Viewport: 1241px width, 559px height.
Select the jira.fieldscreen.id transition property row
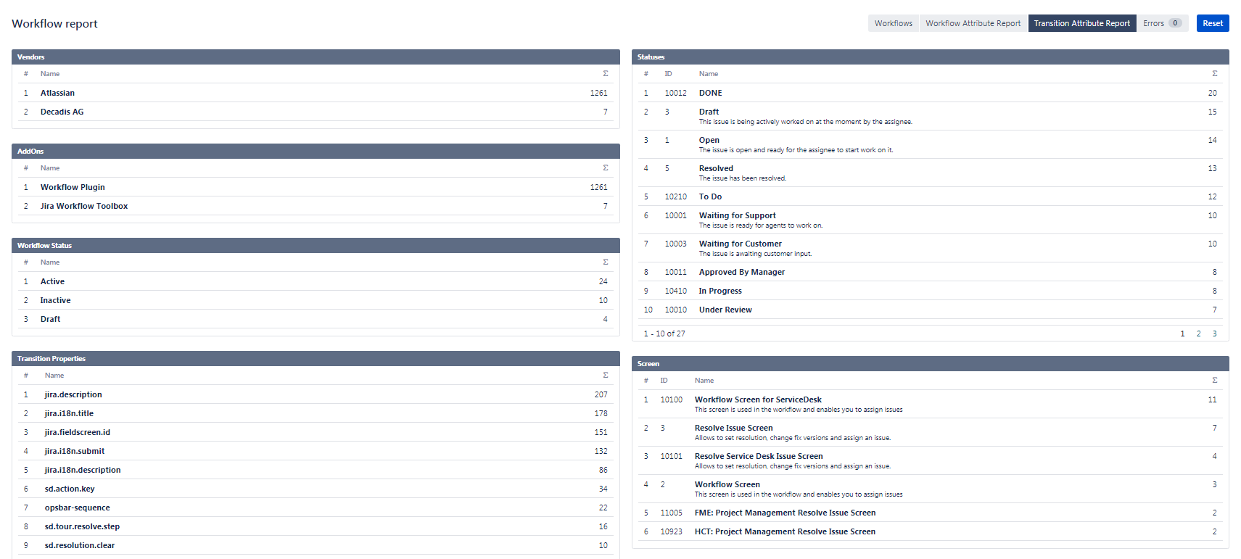pyautogui.click(x=78, y=432)
